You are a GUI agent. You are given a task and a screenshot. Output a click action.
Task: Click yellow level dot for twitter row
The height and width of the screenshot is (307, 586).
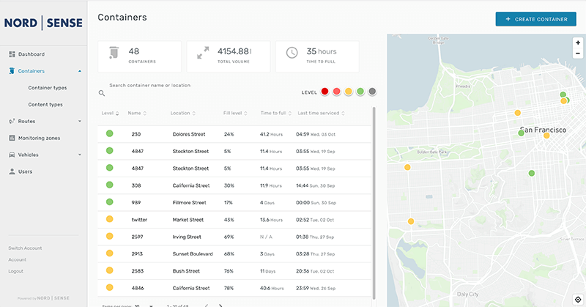(109, 219)
